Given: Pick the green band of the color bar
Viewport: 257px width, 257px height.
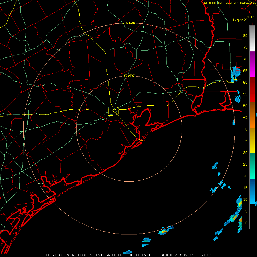Looking at the screenshot, I should (252, 166).
